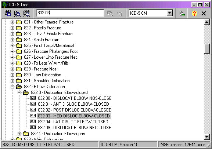Click the search field containing 832.03
The height and width of the screenshot is (149, 212).
click(70, 13)
